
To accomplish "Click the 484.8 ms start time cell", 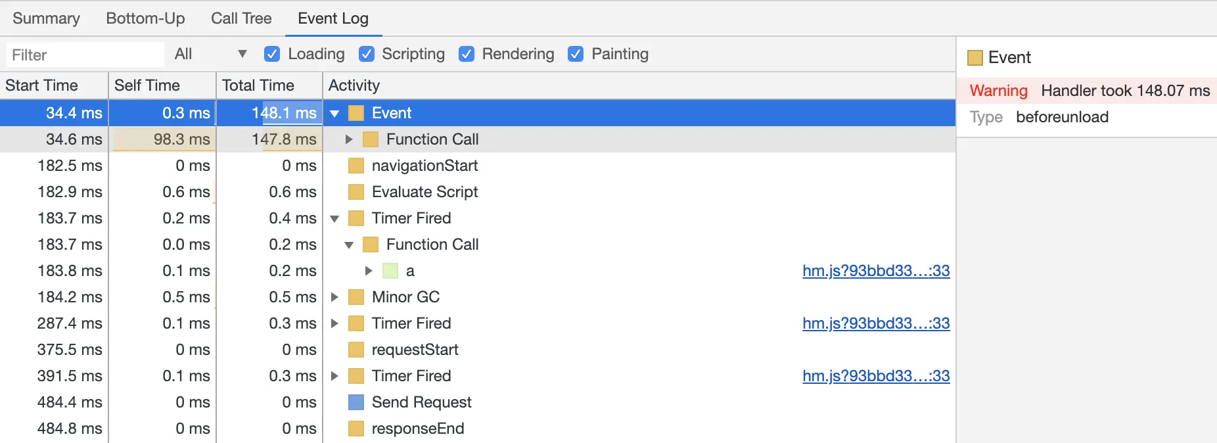I will click(54, 429).
